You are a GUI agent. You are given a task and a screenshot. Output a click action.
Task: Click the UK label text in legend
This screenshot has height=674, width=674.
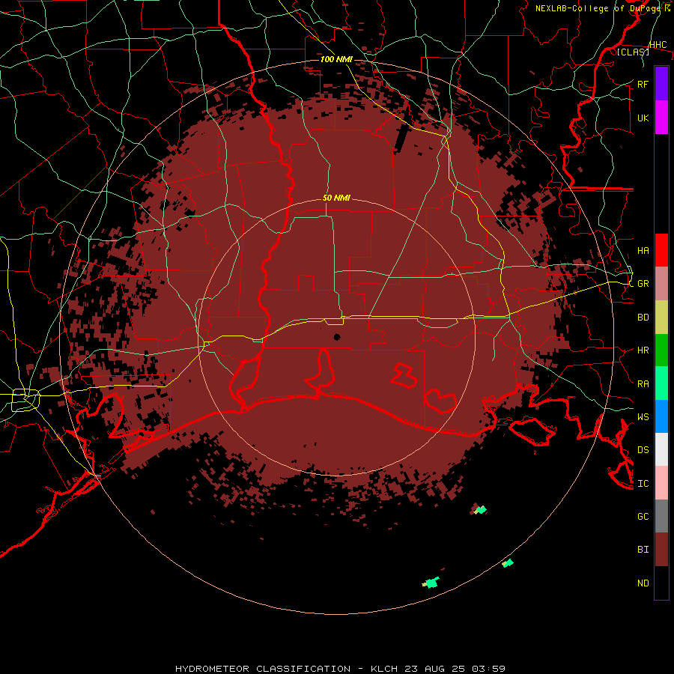(643, 118)
